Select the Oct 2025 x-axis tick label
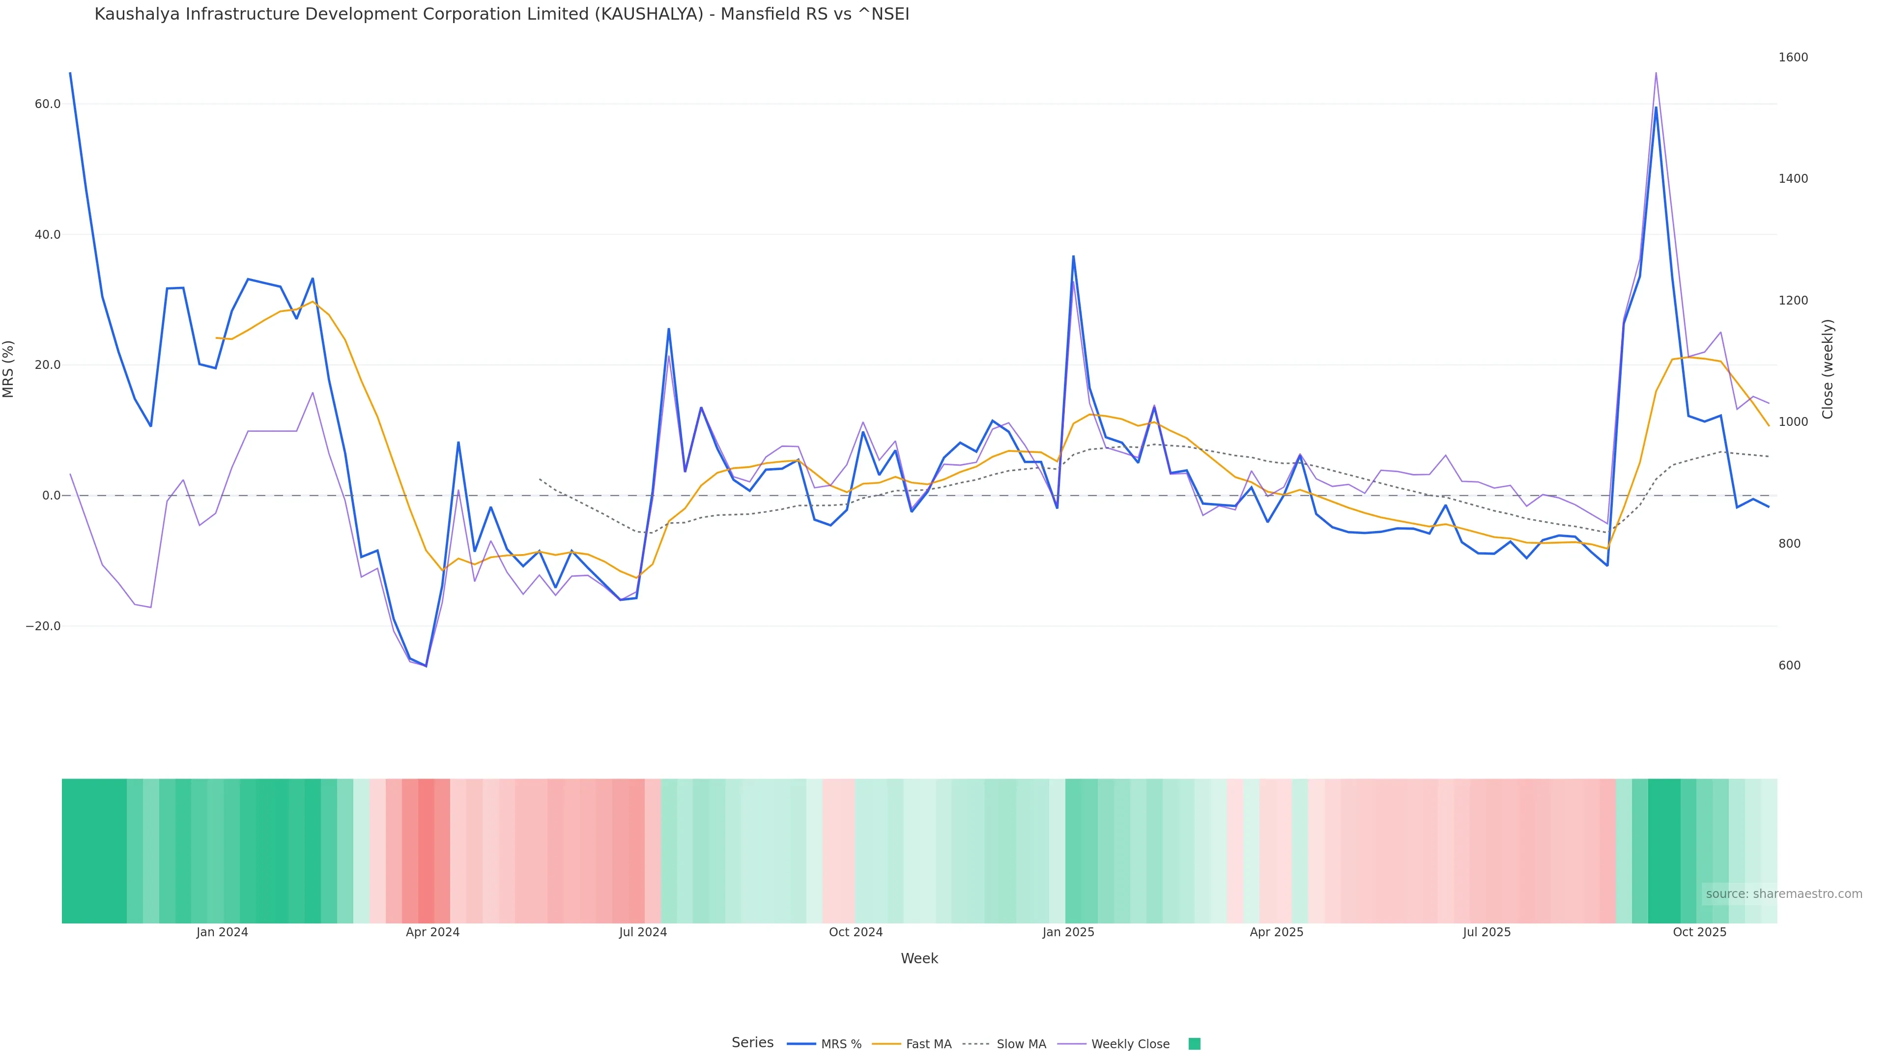1887x1061 pixels. 1699,932
